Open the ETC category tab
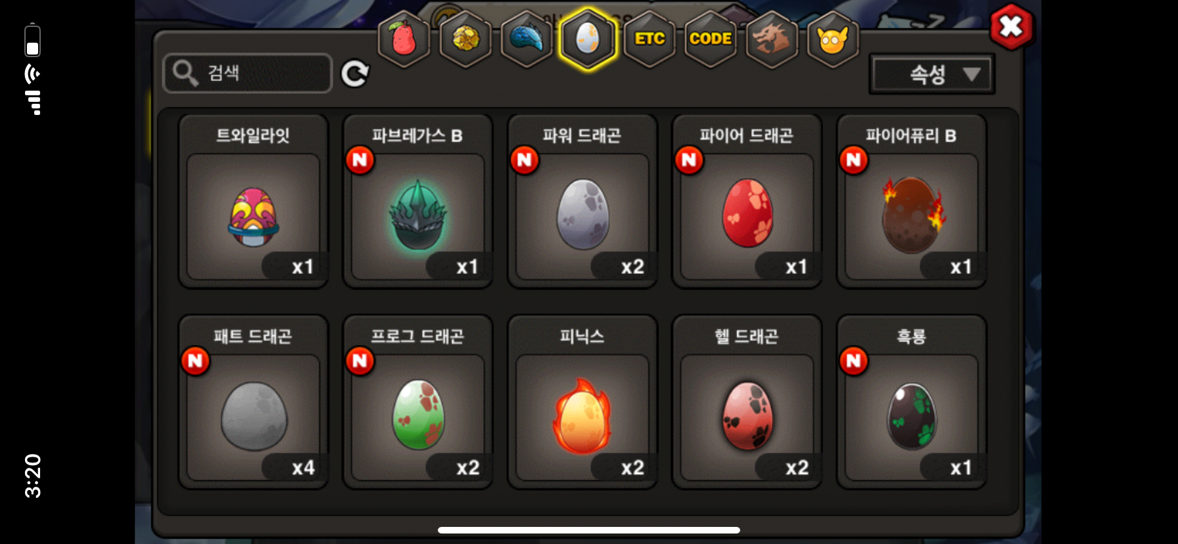Screen dimensions: 1178x544 coord(649,39)
